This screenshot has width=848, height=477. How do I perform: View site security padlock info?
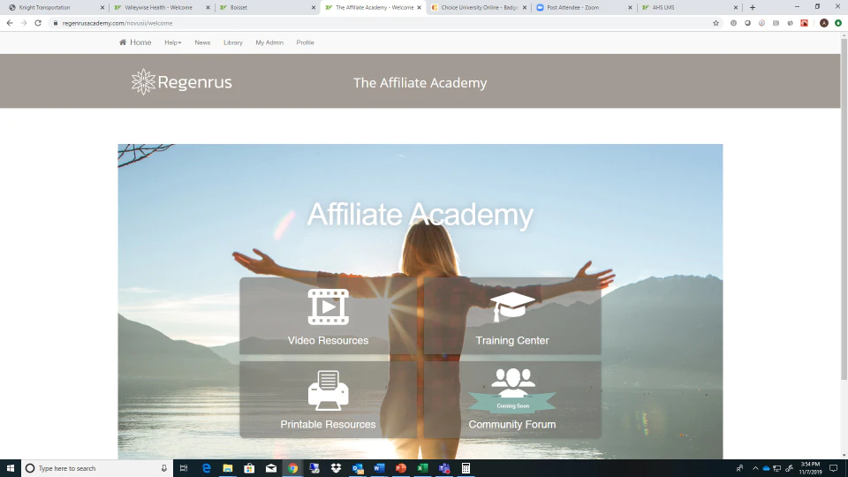55,23
